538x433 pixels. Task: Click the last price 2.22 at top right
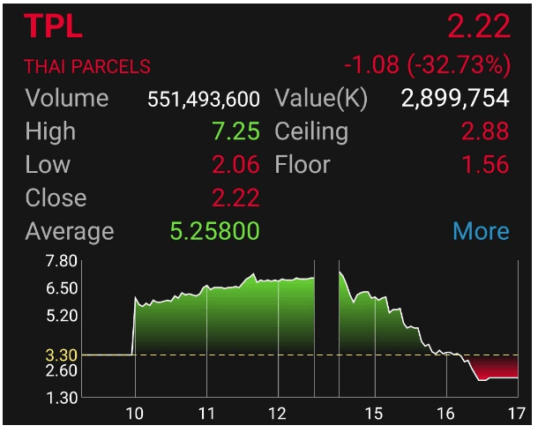tap(479, 26)
